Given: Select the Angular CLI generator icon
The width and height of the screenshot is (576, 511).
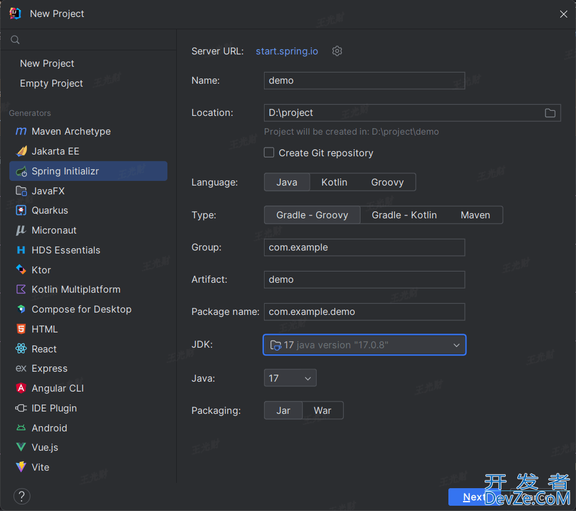Looking at the screenshot, I should coord(21,388).
